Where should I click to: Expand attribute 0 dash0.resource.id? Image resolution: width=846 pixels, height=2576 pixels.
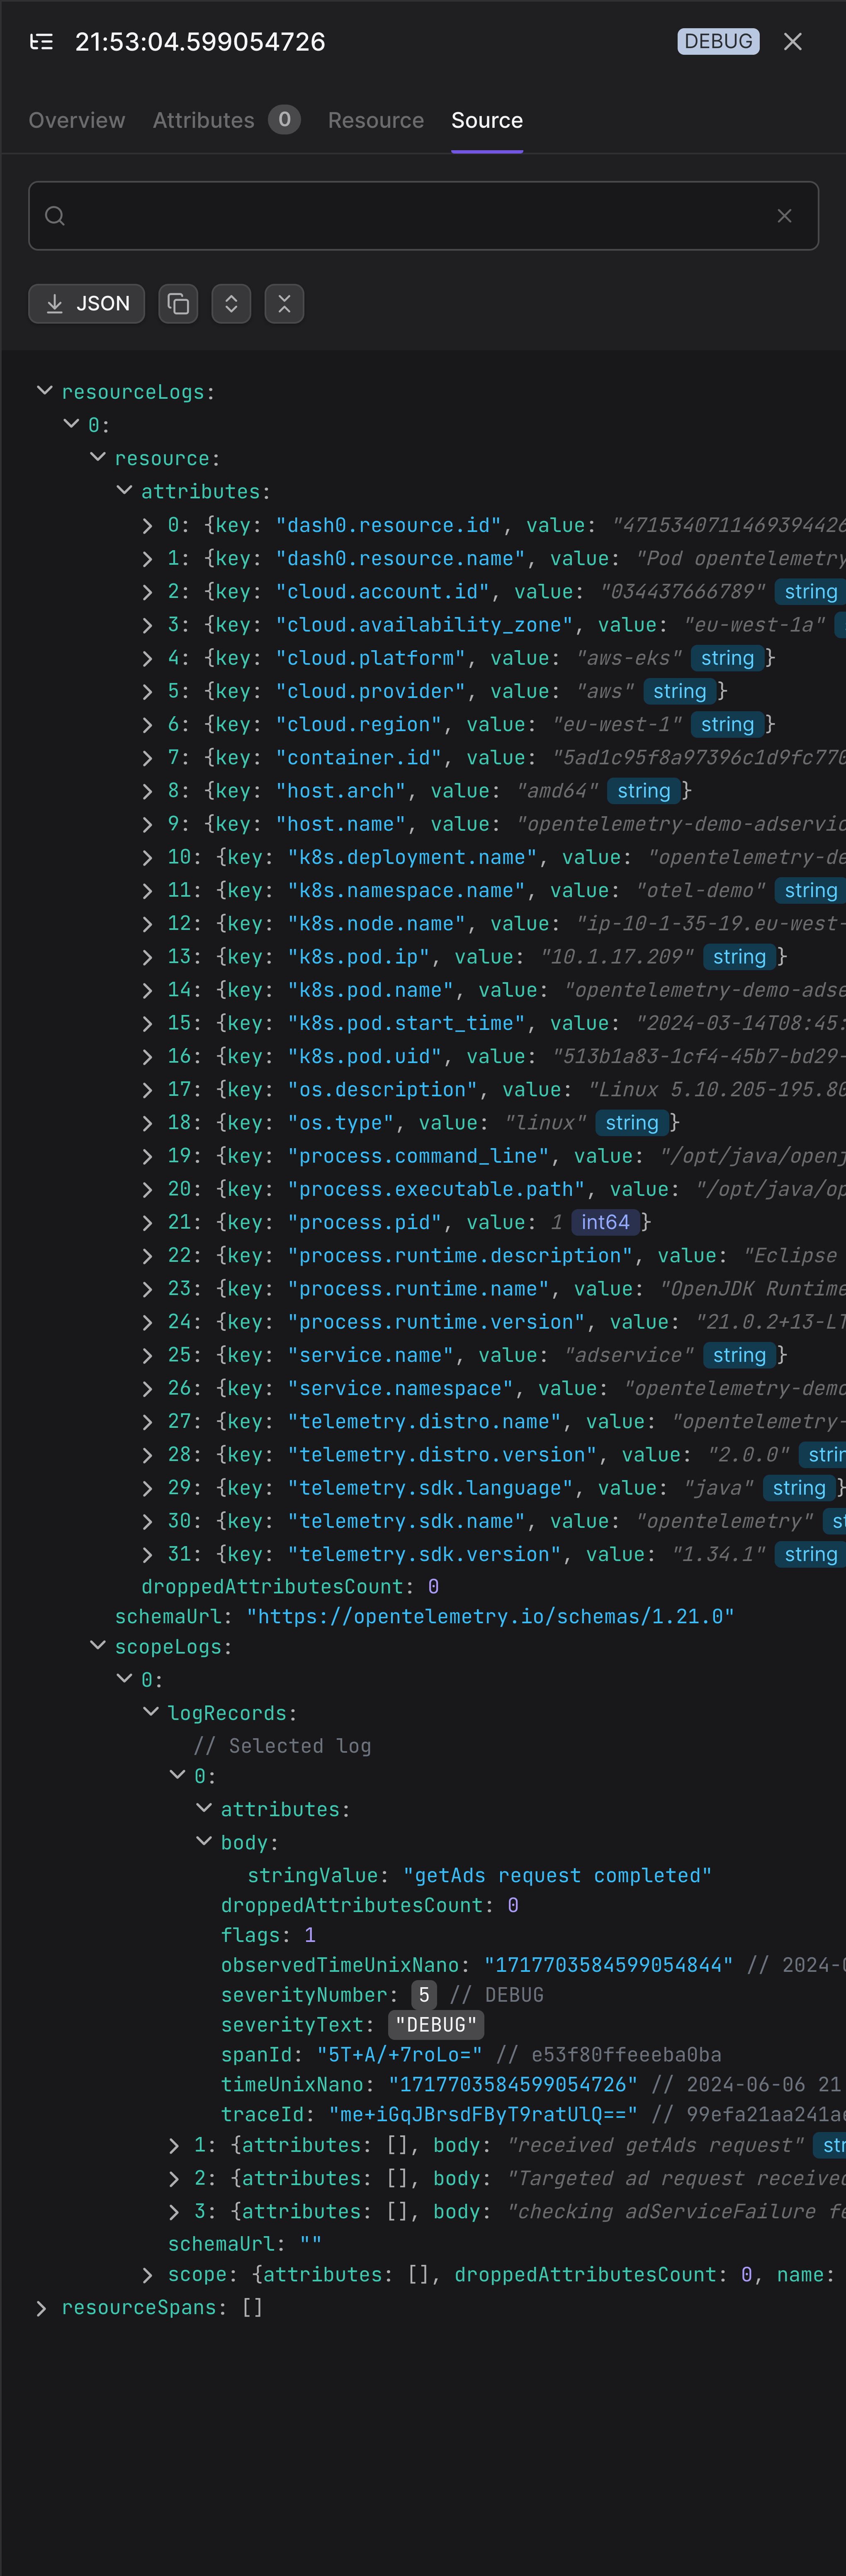coord(148,524)
